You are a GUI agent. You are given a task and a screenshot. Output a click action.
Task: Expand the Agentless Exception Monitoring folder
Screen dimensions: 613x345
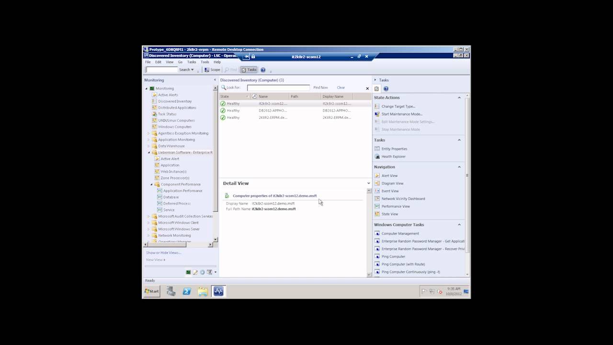(149, 133)
